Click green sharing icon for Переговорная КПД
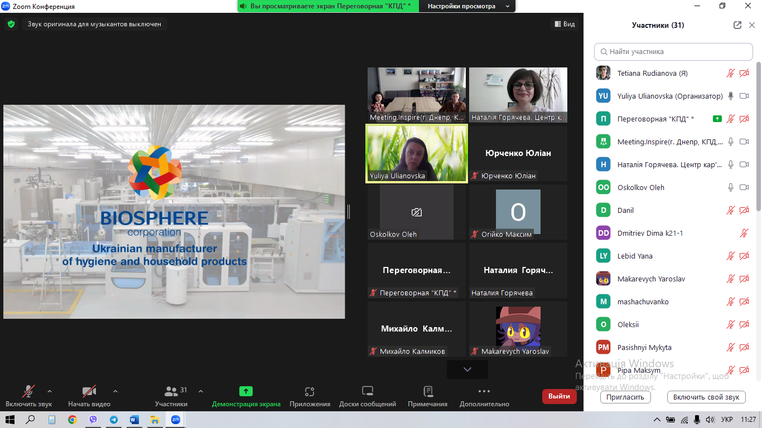Image resolution: width=762 pixels, height=428 pixels. coord(717,119)
